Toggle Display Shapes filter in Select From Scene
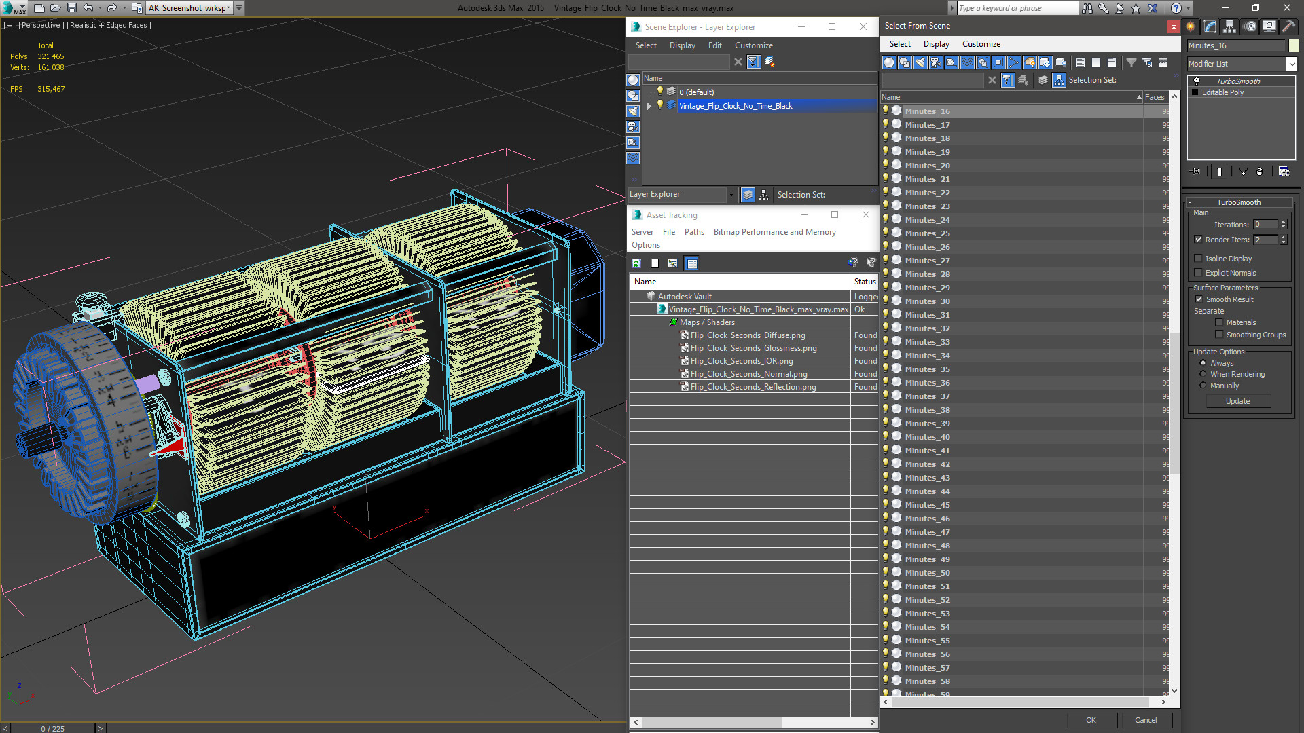This screenshot has height=733, width=1304. pos(905,62)
